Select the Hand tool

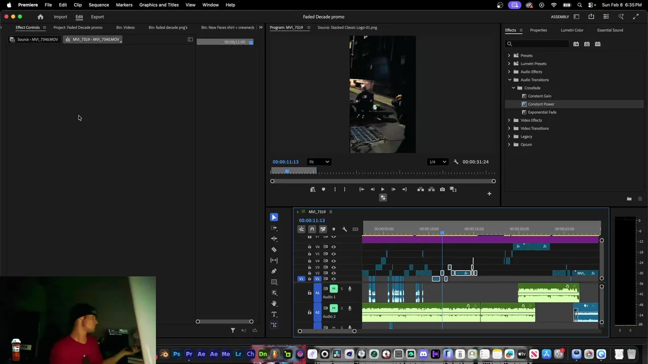coord(274,303)
